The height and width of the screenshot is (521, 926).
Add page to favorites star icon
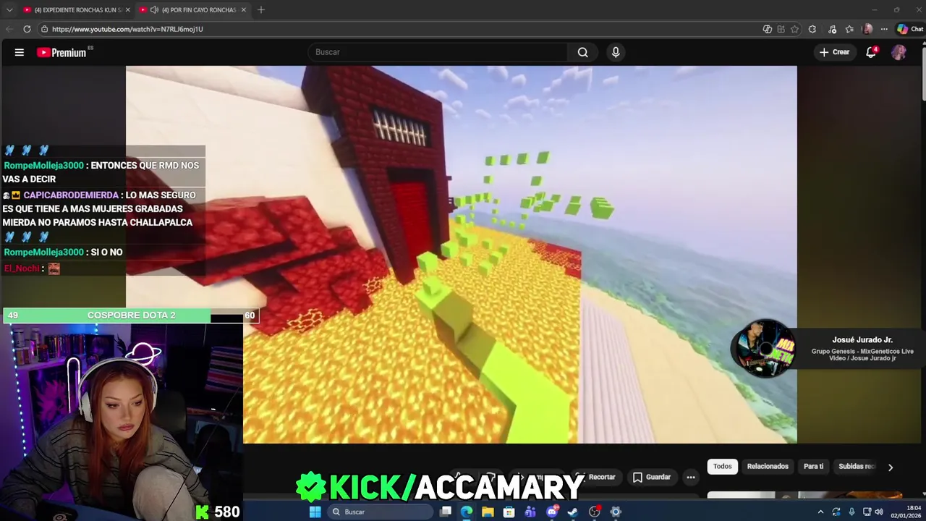pos(794,29)
